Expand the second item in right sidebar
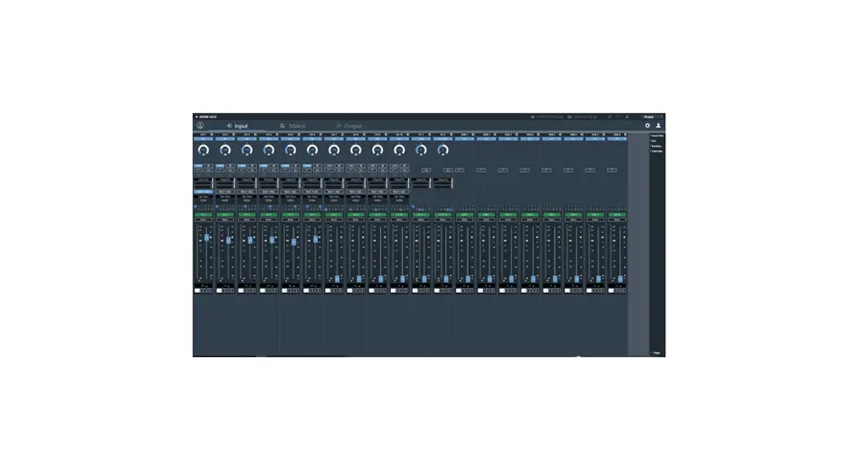859x467 pixels. (x=654, y=140)
